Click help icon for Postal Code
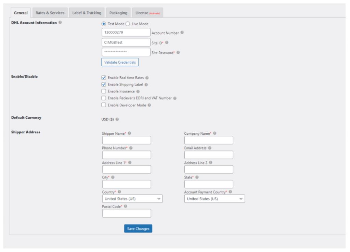This screenshot has width=350, height=252. [x=126, y=206]
